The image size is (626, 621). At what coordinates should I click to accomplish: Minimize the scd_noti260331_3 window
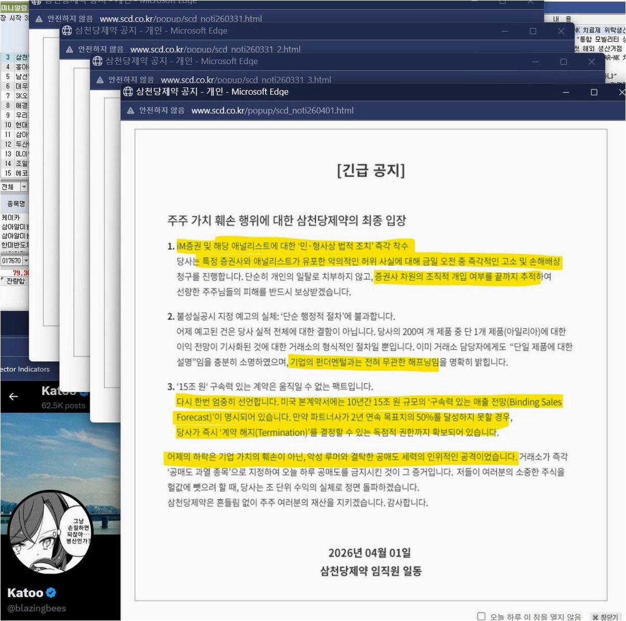pos(535,61)
